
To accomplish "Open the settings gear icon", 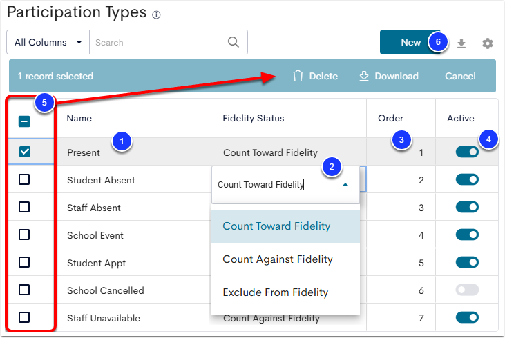I will coord(488,43).
